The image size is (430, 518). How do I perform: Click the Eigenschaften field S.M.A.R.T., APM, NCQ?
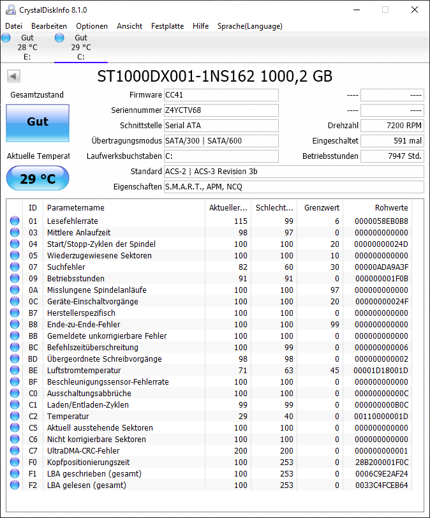point(294,187)
